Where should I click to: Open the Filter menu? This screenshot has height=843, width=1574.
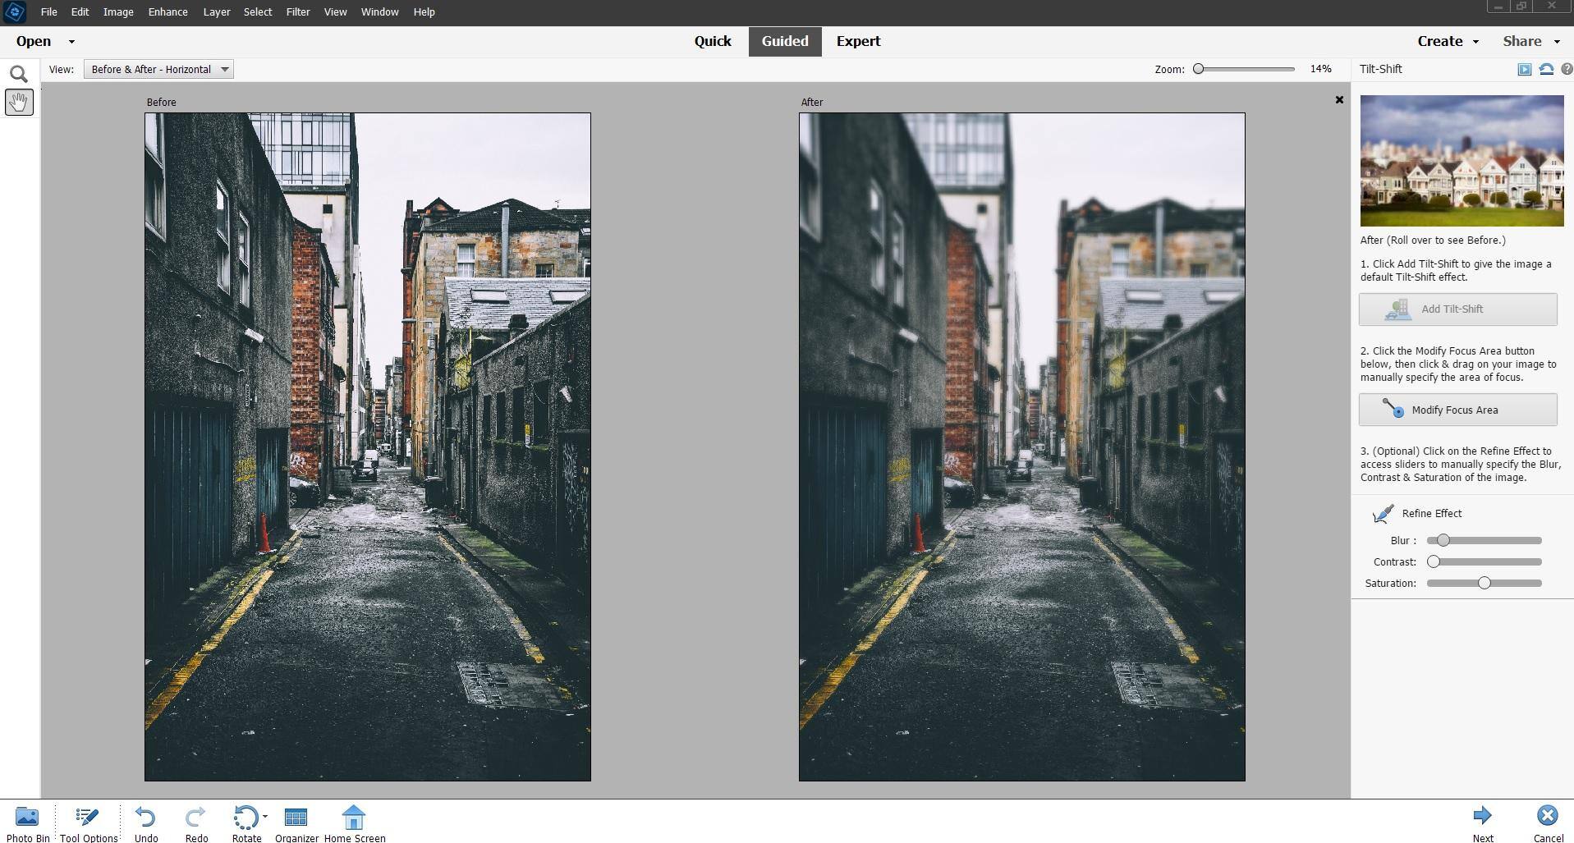coord(297,12)
